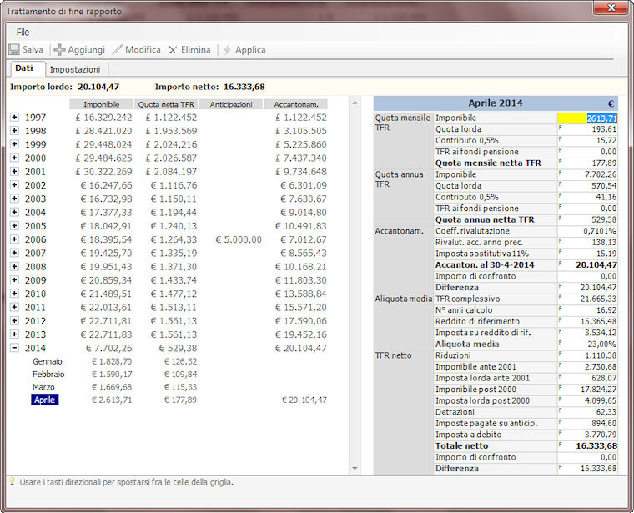Click Totale netto value 16.333,68
The width and height of the screenshot is (634, 513).
tap(587, 446)
